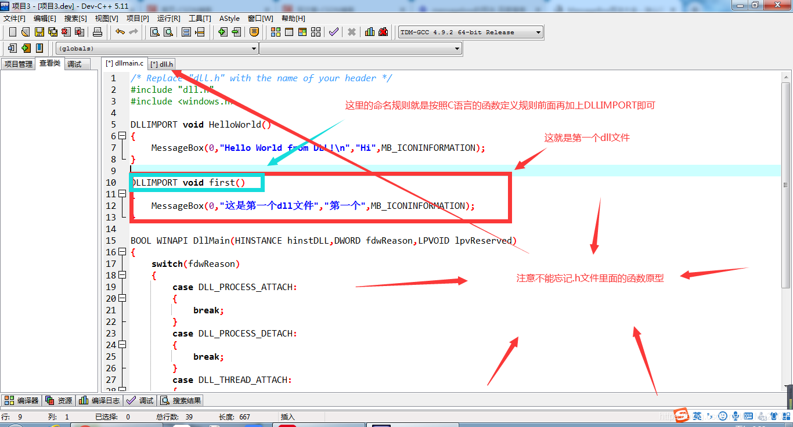Click the Undo arrow icon
This screenshot has width=793, height=427.
click(x=120, y=32)
